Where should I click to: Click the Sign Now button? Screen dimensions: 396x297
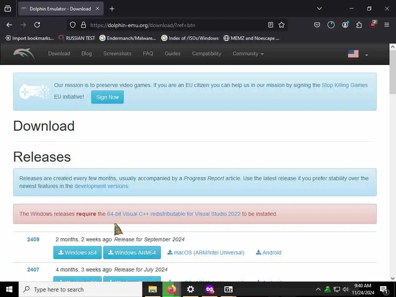coord(108,97)
